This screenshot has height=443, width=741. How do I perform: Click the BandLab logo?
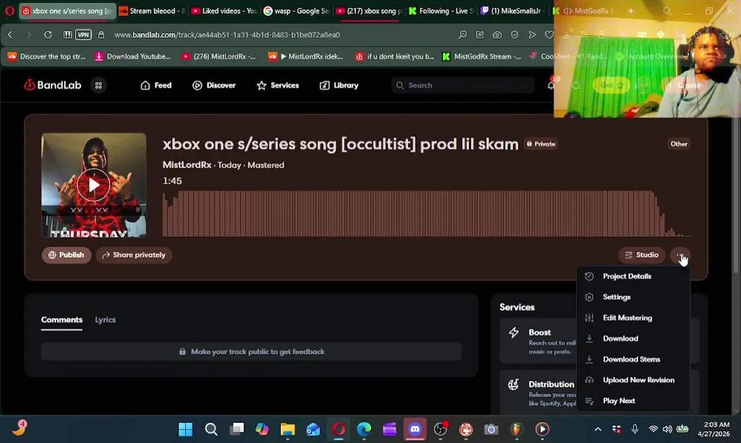tap(53, 85)
